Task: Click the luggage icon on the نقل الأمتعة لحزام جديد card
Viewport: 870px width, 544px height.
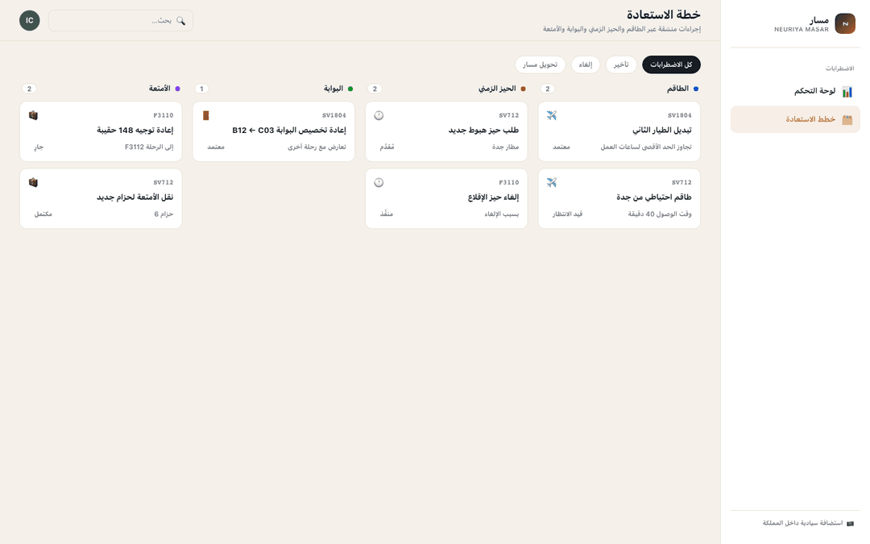Action: point(33,183)
